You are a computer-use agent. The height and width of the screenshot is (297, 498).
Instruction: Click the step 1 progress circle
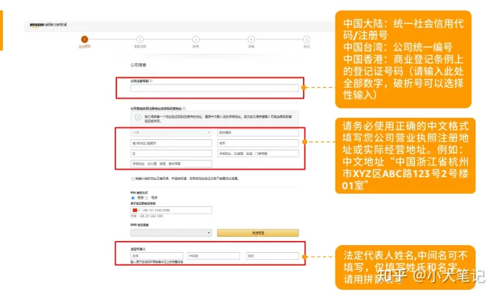(84, 39)
